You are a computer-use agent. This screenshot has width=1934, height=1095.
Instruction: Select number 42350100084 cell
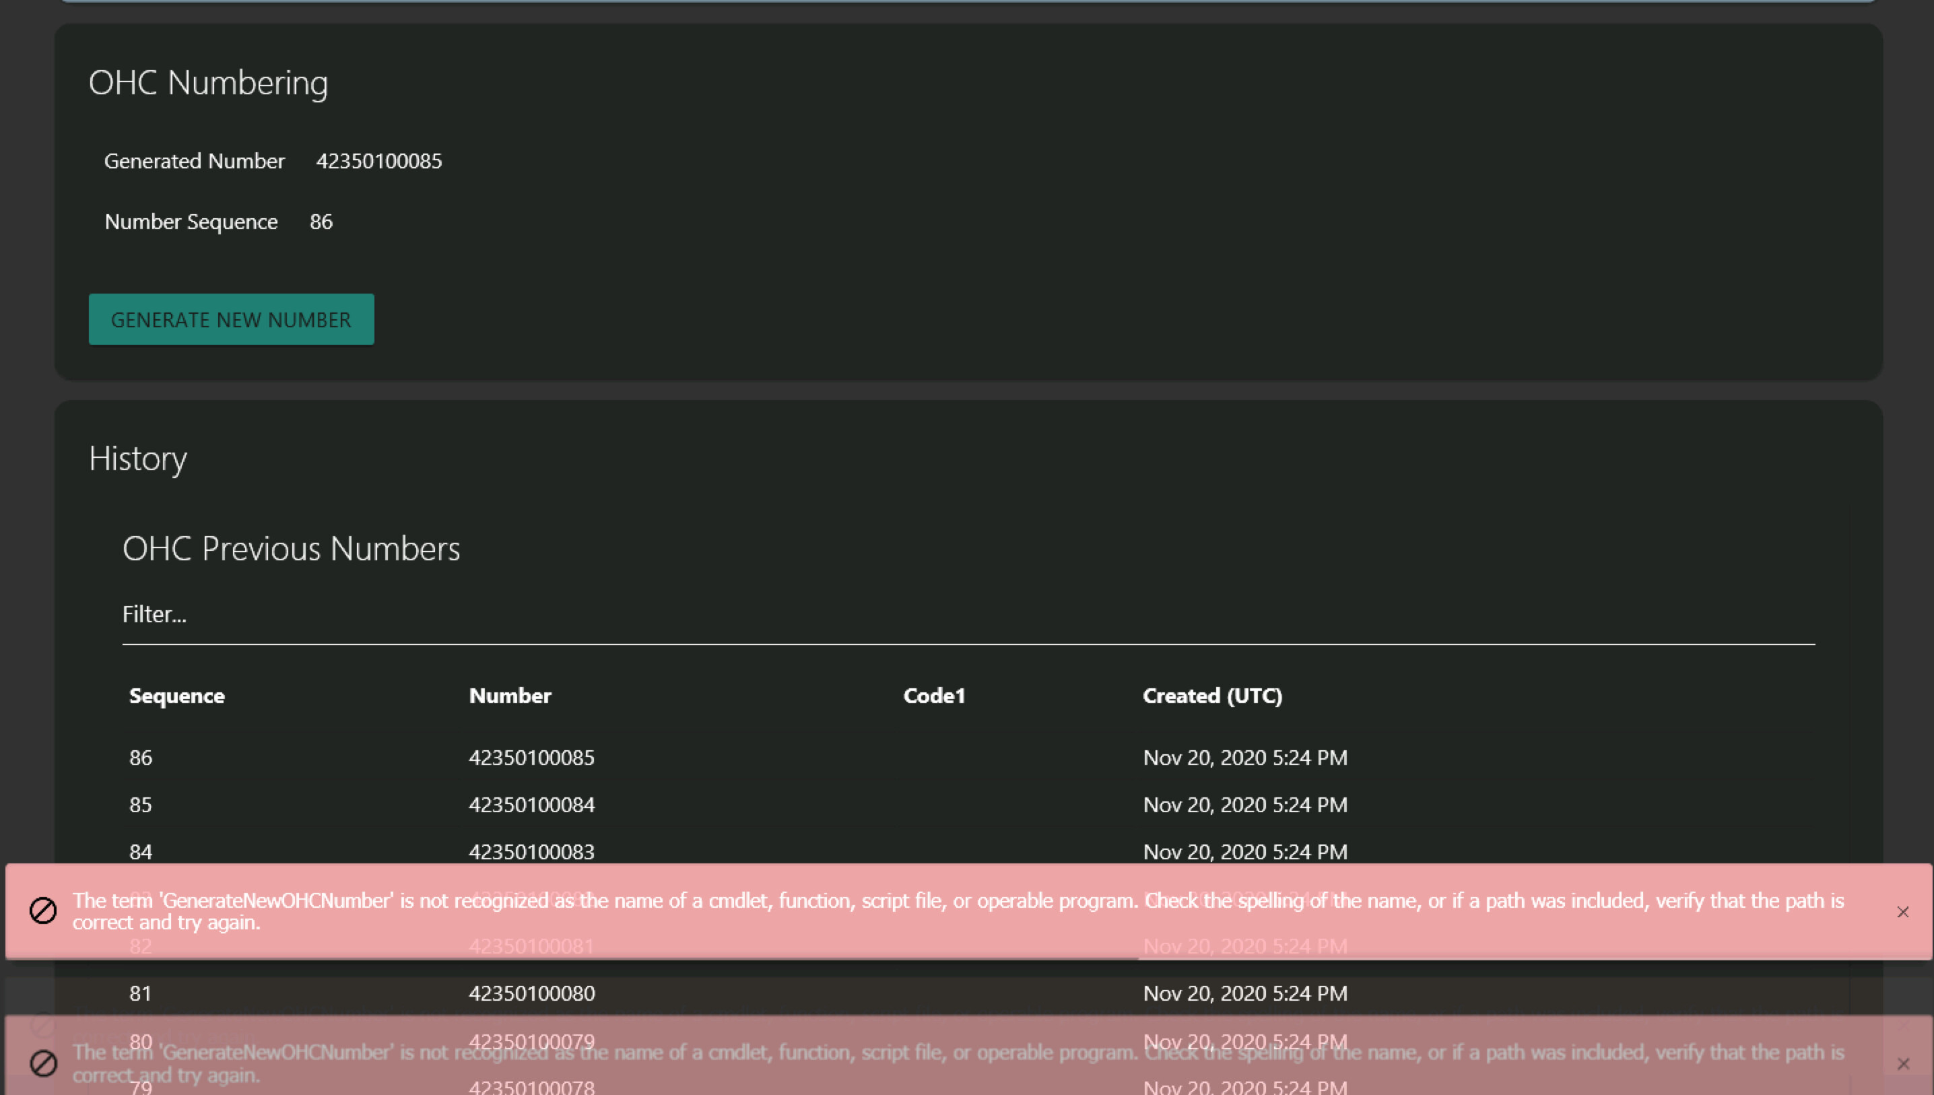(531, 805)
